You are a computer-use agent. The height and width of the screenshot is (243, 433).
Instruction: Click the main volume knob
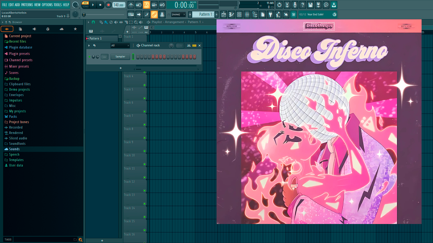tap(75, 5)
